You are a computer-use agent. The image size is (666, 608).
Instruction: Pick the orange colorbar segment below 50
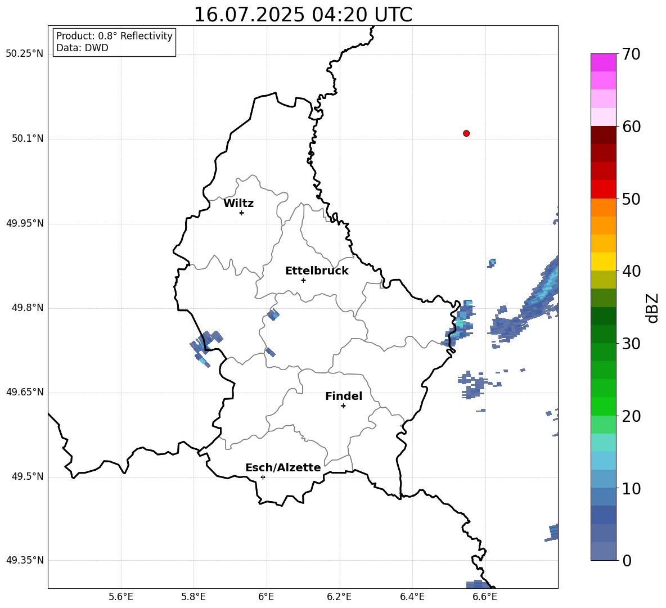point(603,208)
